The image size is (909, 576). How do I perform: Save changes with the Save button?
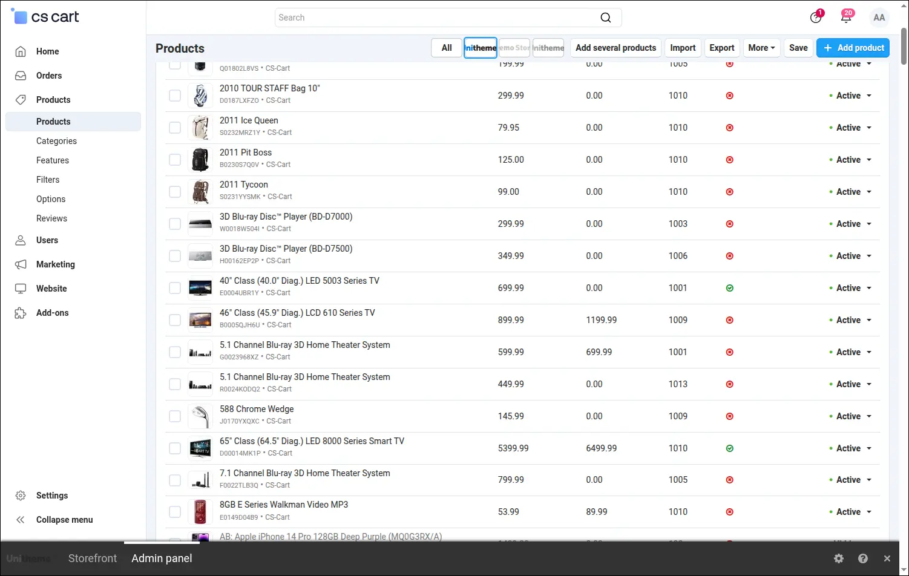(x=798, y=48)
